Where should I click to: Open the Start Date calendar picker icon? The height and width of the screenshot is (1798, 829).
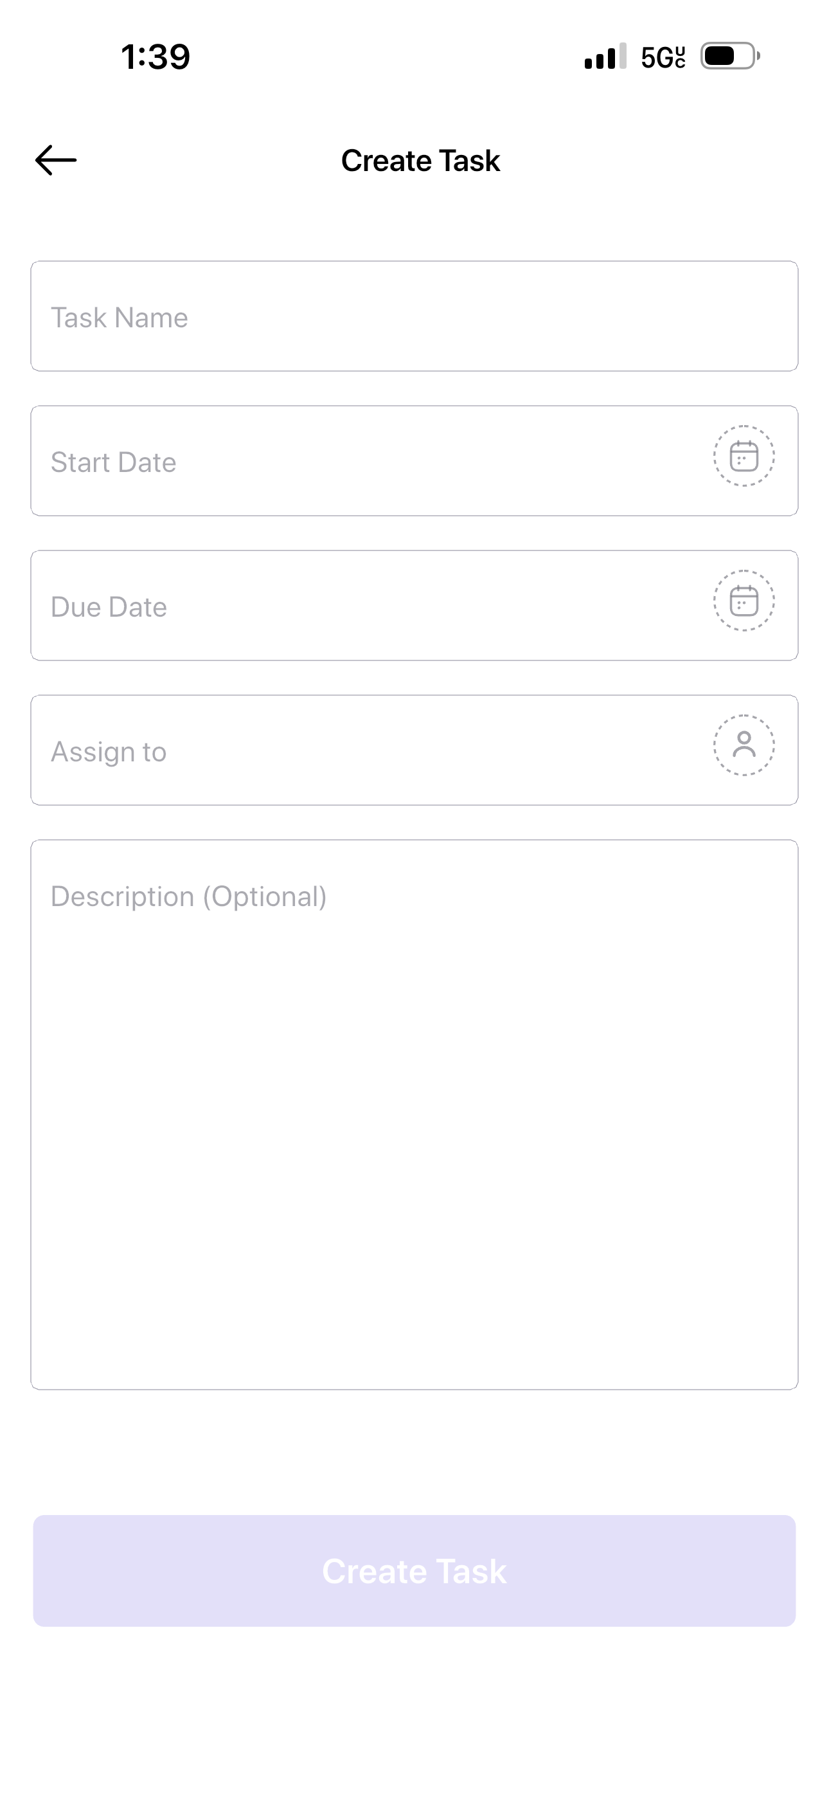pos(743,456)
